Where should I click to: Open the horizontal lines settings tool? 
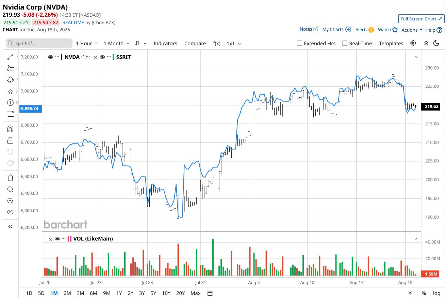coord(10,114)
